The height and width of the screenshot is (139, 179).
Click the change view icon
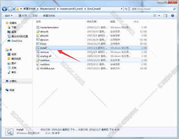click(x=155, y=16)
